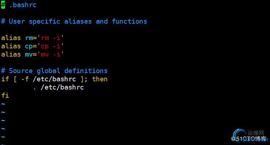
Task: Click the "then" keyword
Action: click(100, 79)
